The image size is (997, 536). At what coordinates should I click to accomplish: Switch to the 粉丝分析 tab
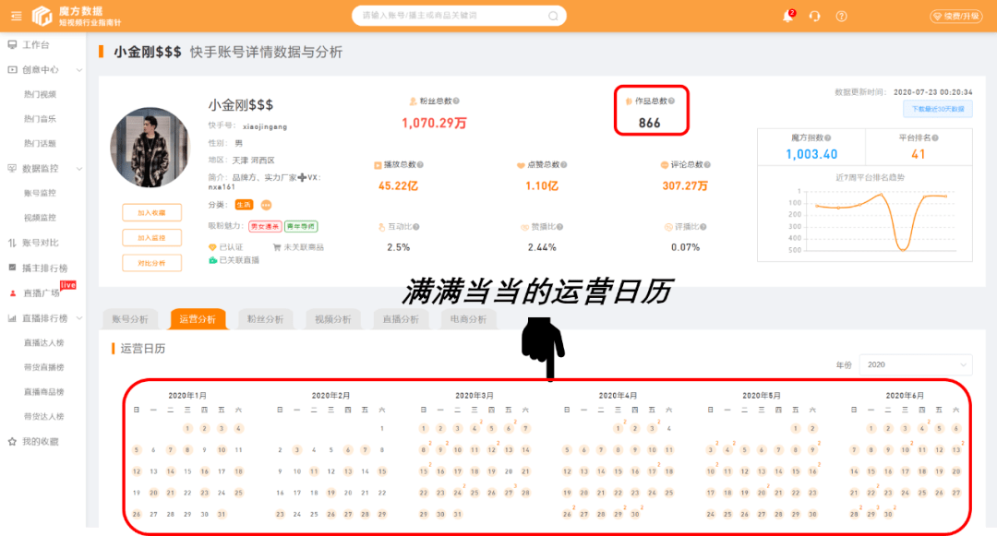point(265,319)
